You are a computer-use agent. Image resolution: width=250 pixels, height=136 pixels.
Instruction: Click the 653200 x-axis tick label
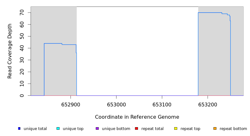(207, 105)
